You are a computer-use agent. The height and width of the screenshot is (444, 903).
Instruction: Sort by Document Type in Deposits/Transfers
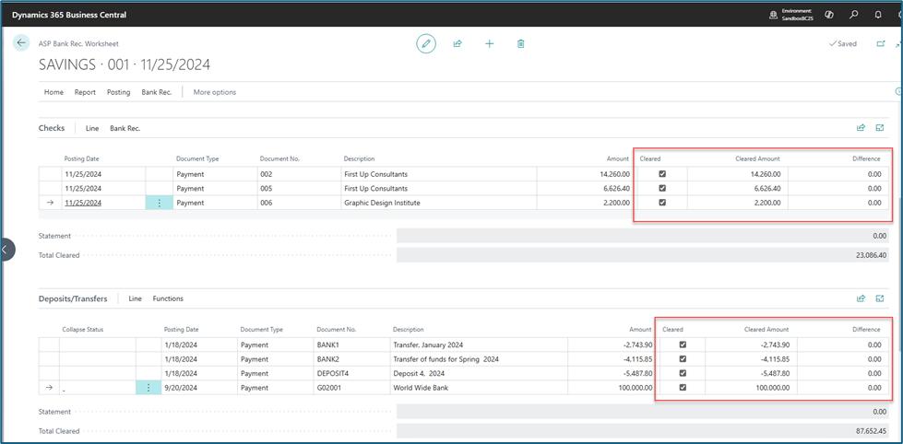[261, 330]
